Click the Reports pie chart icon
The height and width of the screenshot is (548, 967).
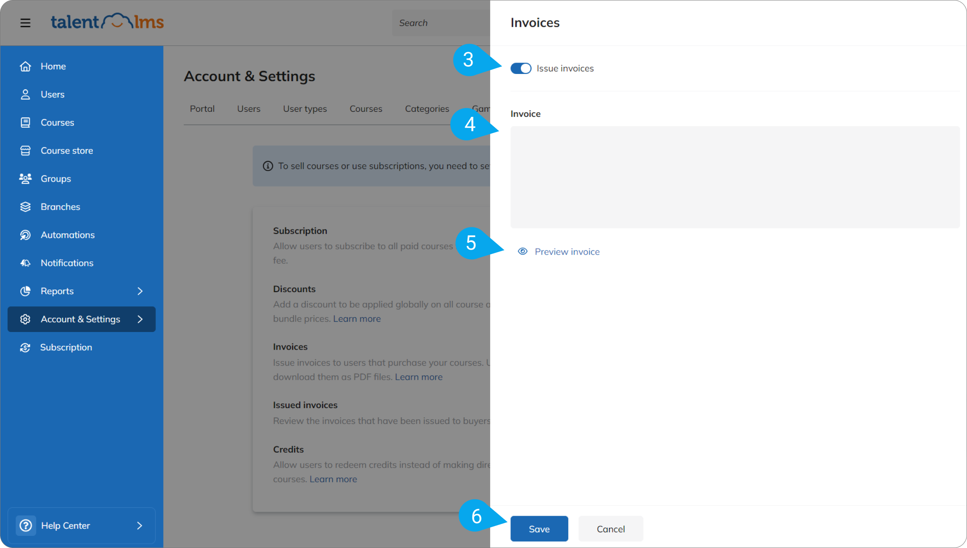pos(25,291)
